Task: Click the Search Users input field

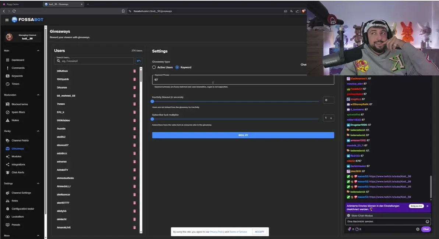Action: [94, 61]
